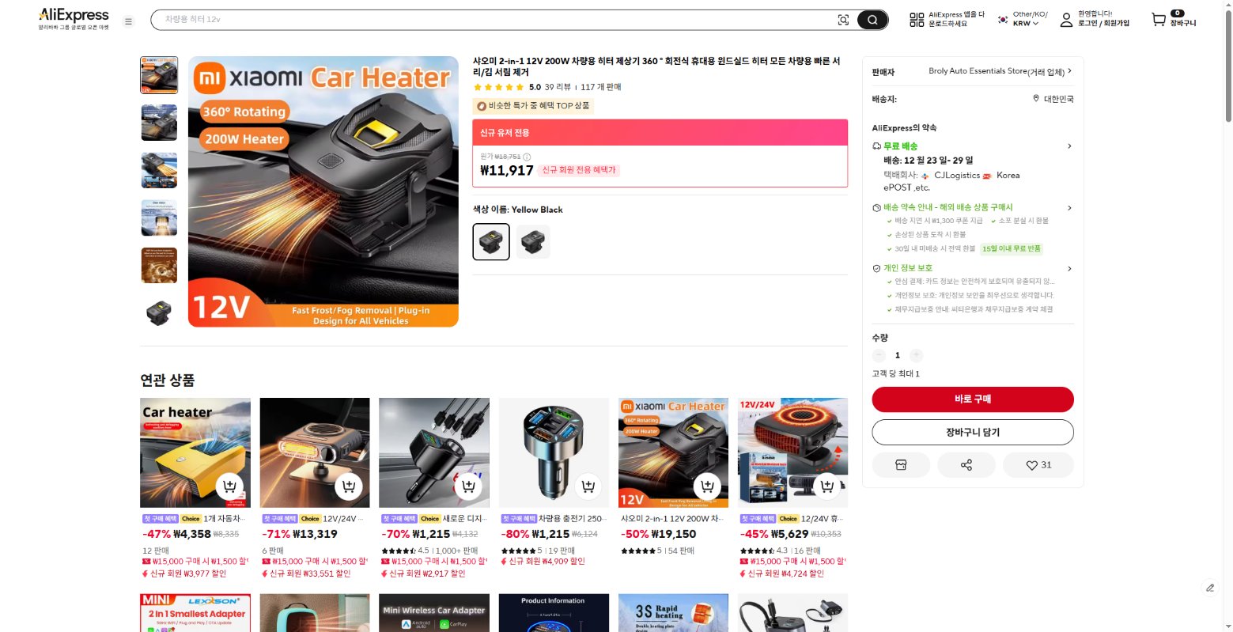Click the black search magnifier button
The height and width of the screenshot is (632, 1233).
(872, 20)
